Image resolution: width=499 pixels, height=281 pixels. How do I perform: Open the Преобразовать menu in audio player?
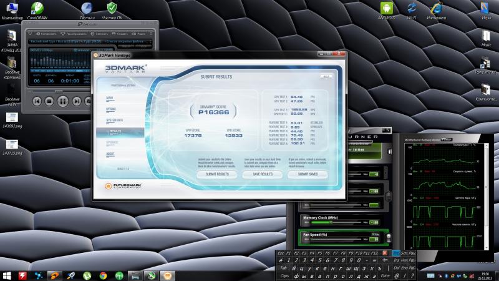coord(74,34)
